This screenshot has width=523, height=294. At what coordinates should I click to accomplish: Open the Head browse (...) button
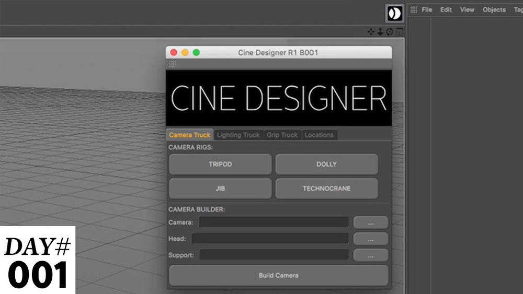371,239
